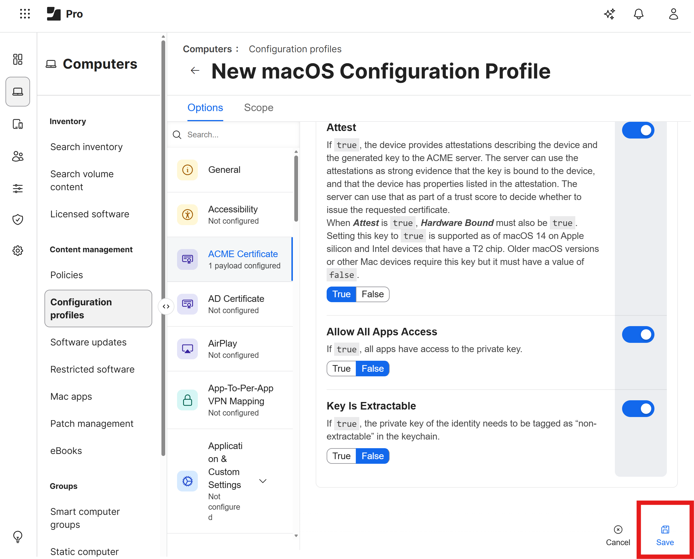Open the Settings gear icon in rail
694x559 pixels.
pos(18,251)
